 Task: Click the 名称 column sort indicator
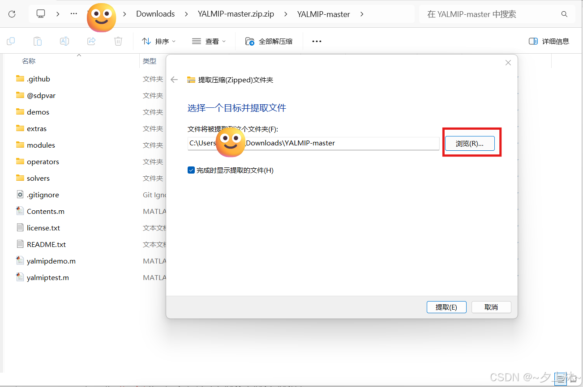tap(79, 57)
